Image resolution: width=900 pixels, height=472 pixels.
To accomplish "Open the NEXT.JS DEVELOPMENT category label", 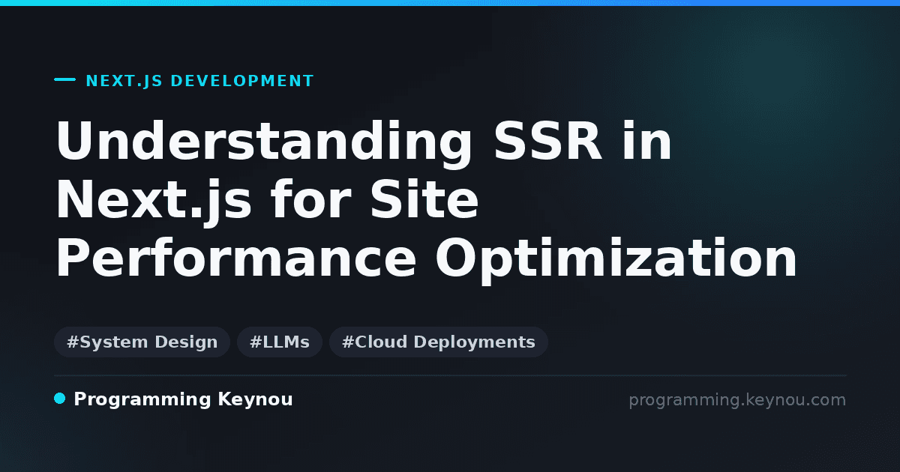I will pos(199,81).
